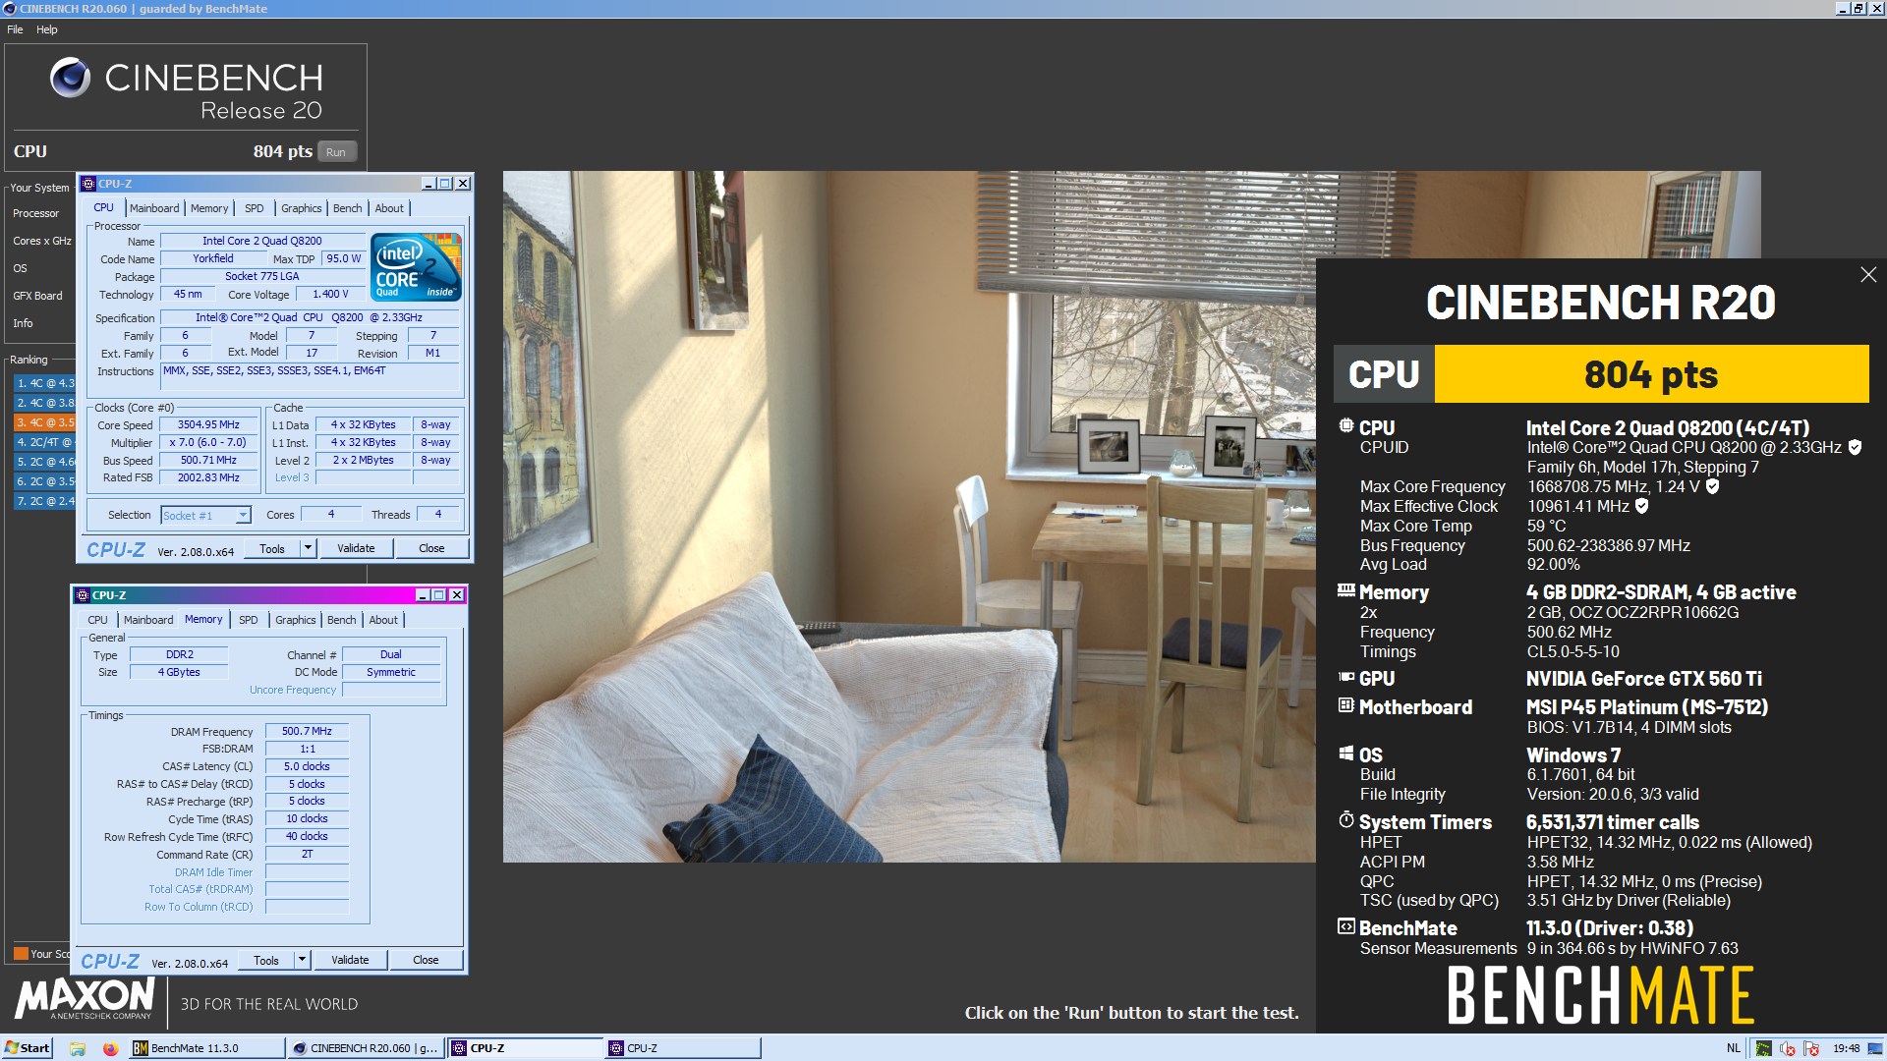Close the BenchMate result overlay with X

(1868, 275)
